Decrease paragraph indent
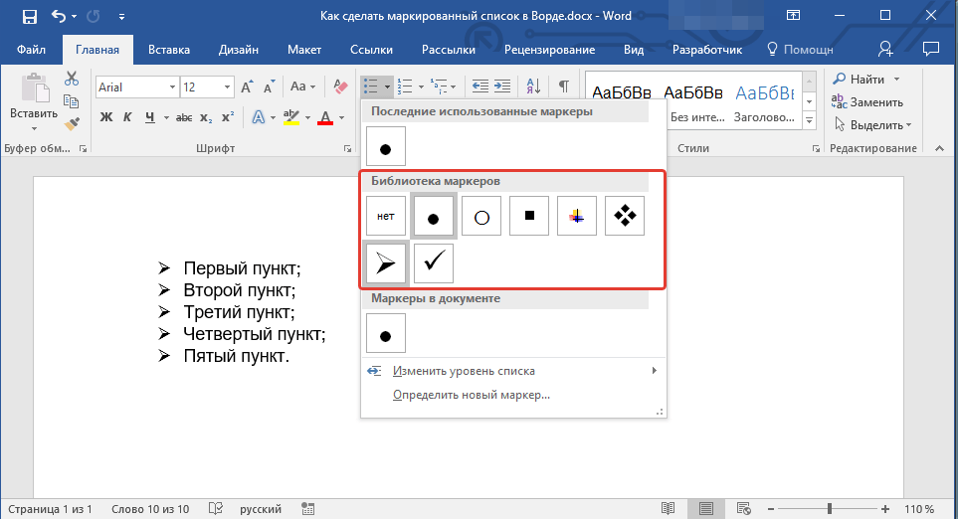This screenshot has height=519, width=958. point(480,86)
